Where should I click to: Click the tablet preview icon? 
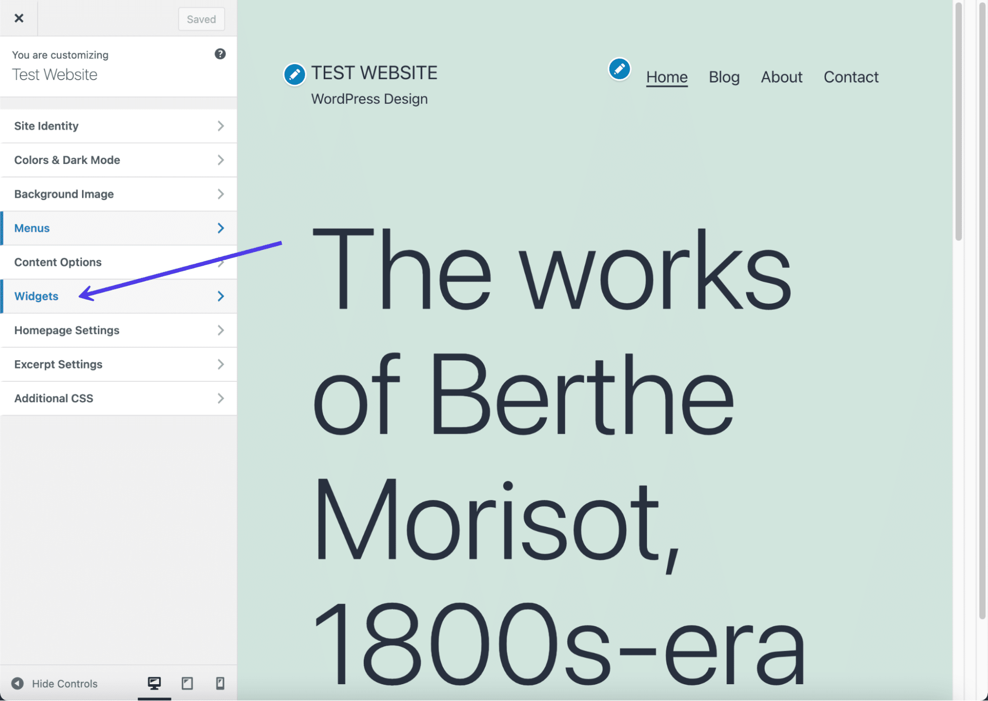click(x=187, y=683)
